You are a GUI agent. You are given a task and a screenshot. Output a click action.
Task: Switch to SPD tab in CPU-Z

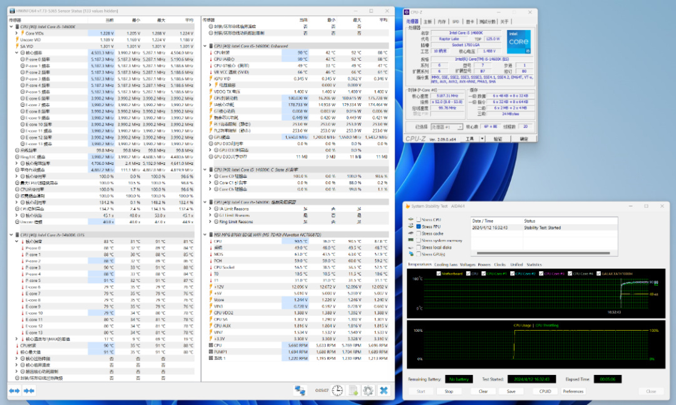click(x=456, y=21)
